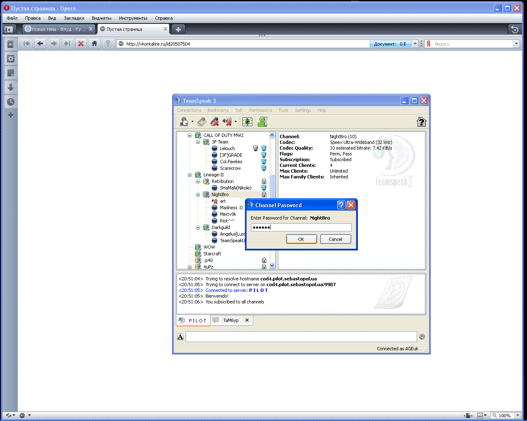
Task: Open the Bookmarks menu in TeamSpeak
Action: point(218,110)
